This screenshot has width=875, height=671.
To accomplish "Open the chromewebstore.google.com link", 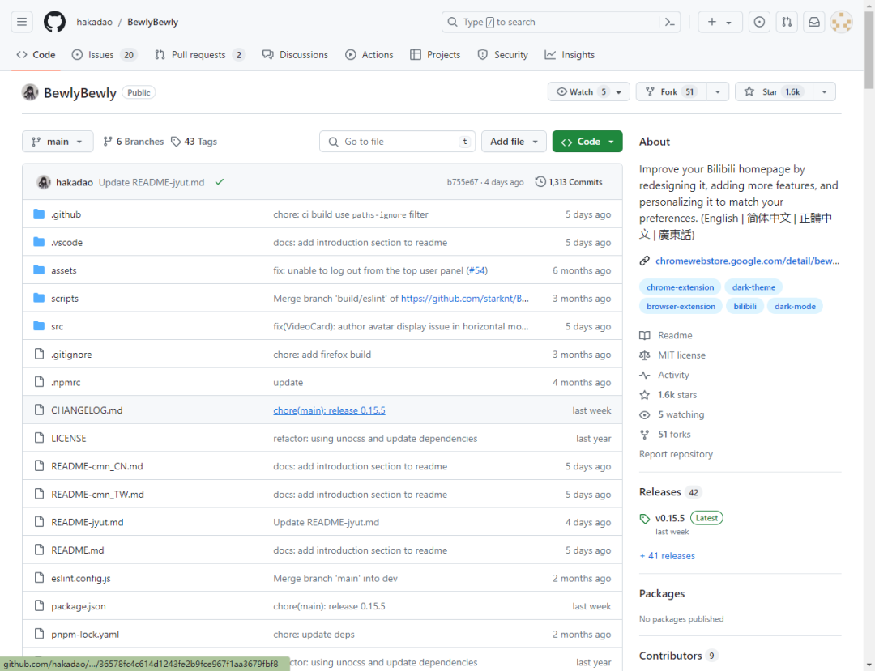I will pos(747,261).
